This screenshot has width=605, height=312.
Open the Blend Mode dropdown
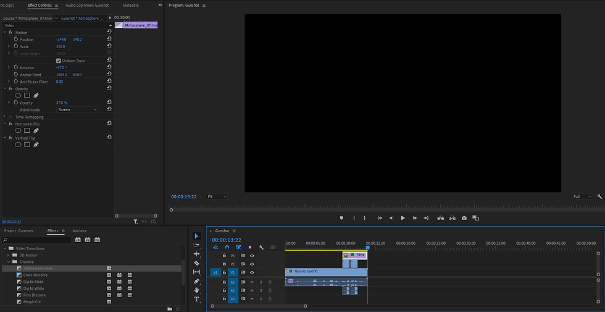point(77,109)
